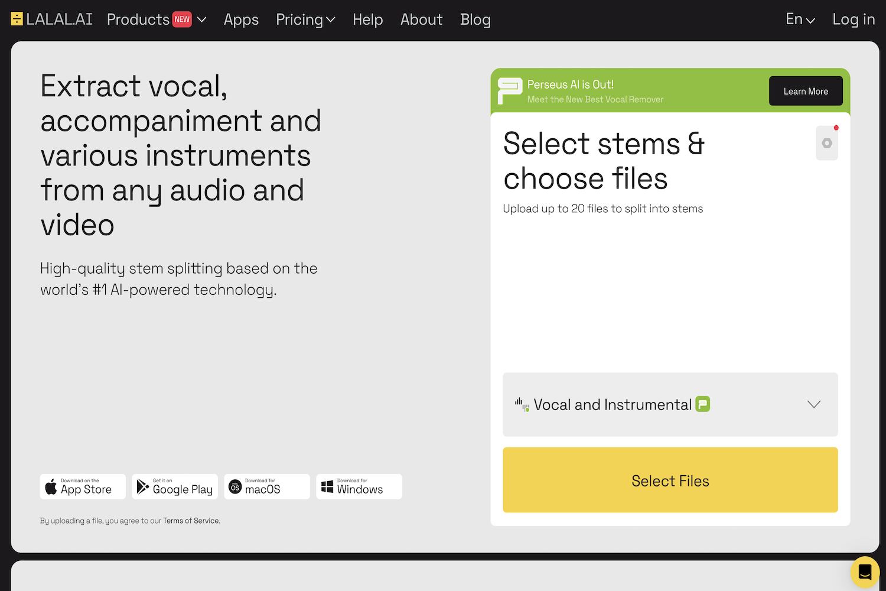
Task: Click the macOS circle icon
Action: point(235,486)
